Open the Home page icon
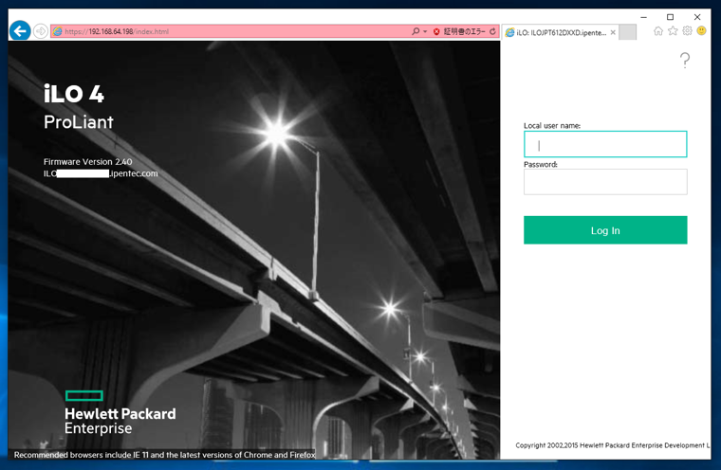The height and width of the screenshot is (470, 721). pos(658,30)
